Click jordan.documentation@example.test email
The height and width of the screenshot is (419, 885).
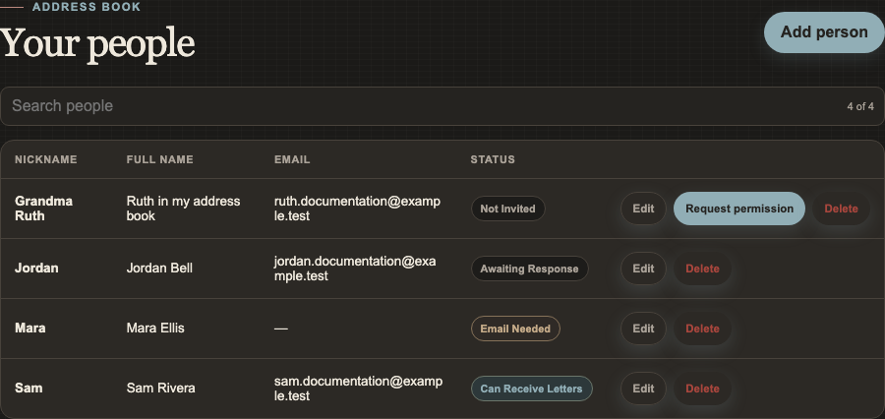click(x=355, y=269)
